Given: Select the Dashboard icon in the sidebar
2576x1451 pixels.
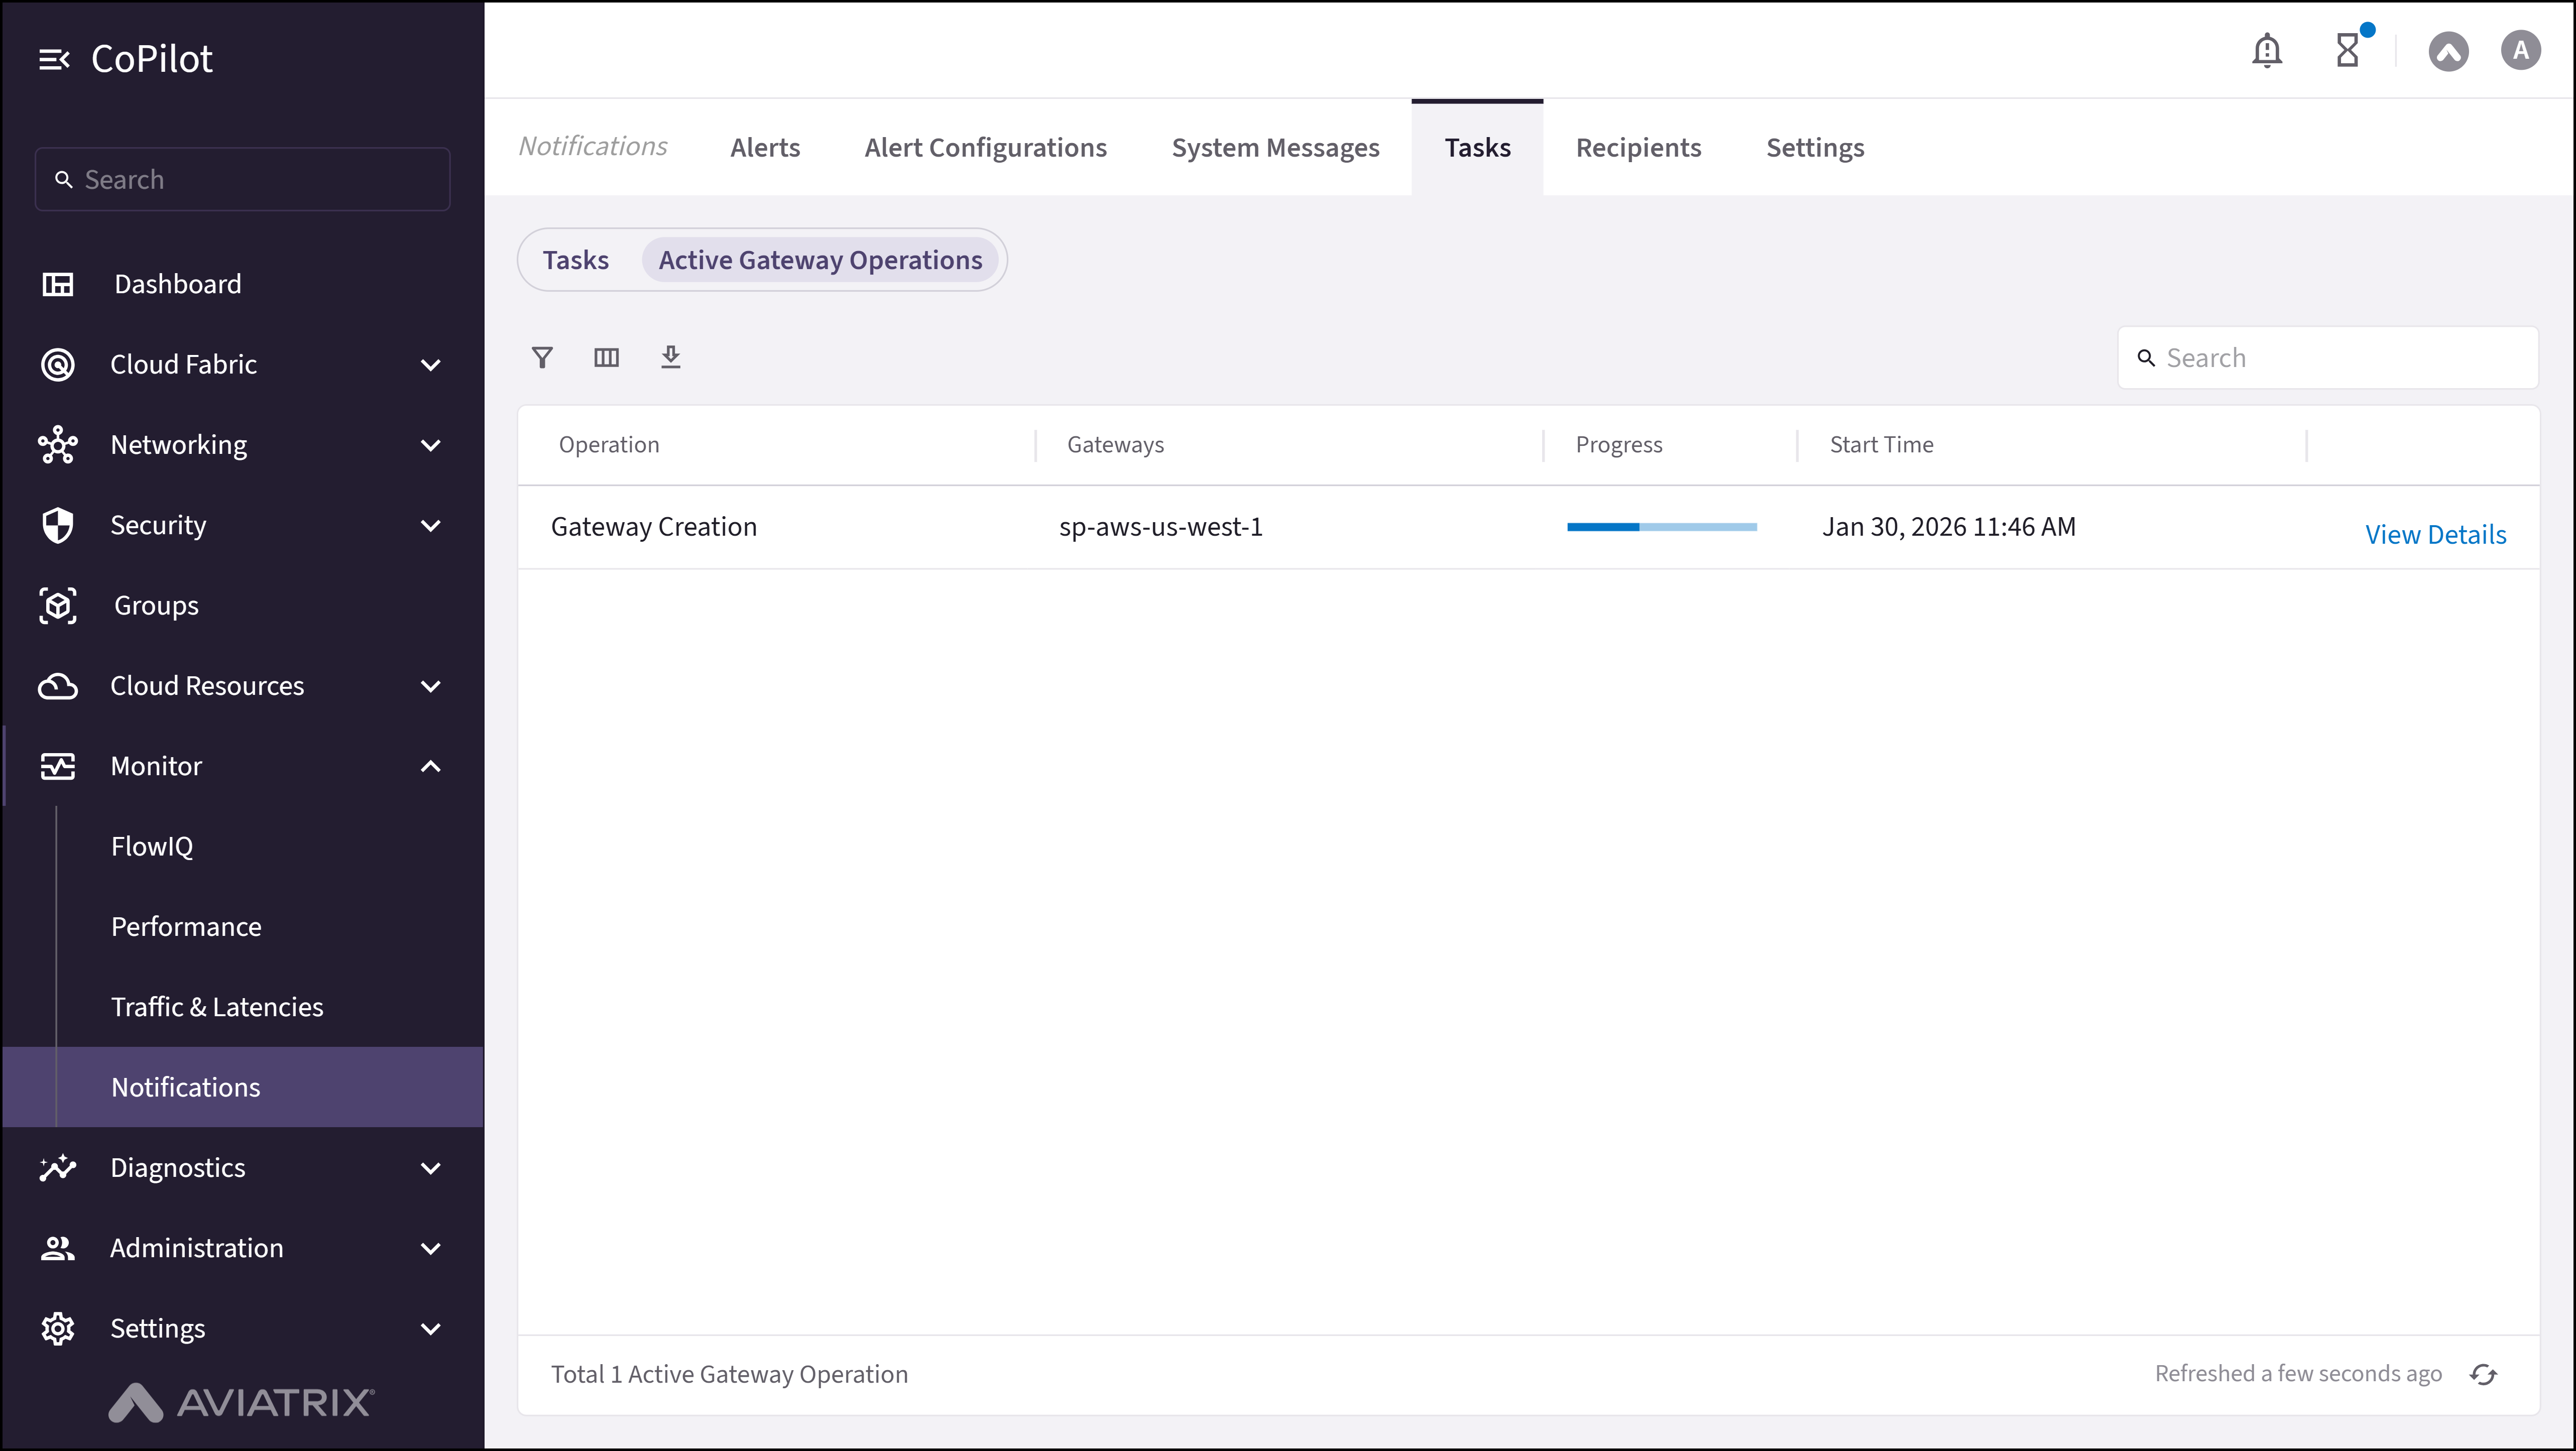Looking at the screenshot, I should pos(57,284).
